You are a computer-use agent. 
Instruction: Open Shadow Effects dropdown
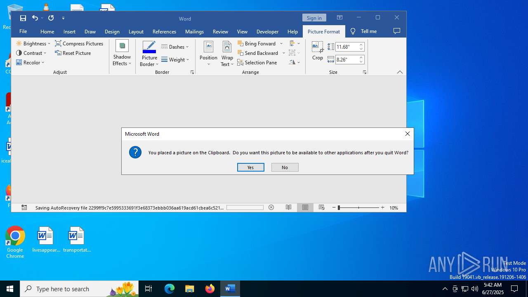(x=122, y=53)
